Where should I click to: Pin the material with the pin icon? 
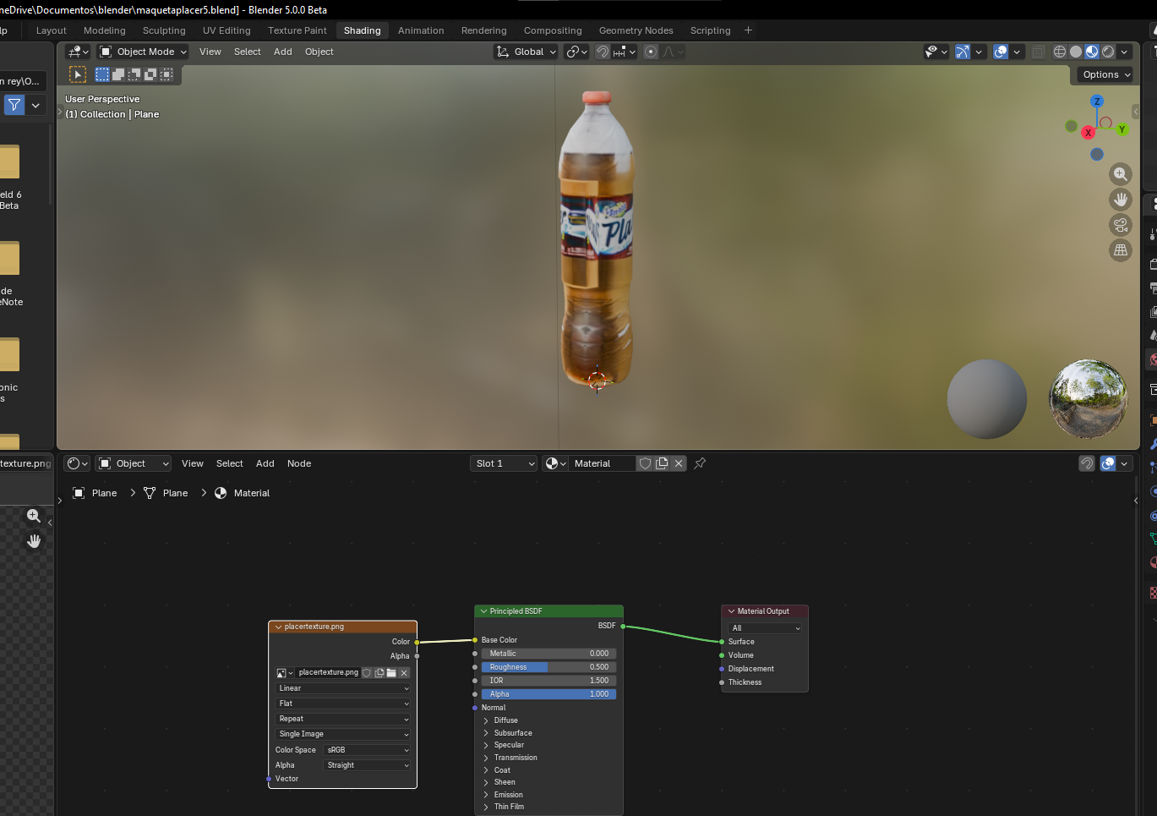tap(700, 463)
